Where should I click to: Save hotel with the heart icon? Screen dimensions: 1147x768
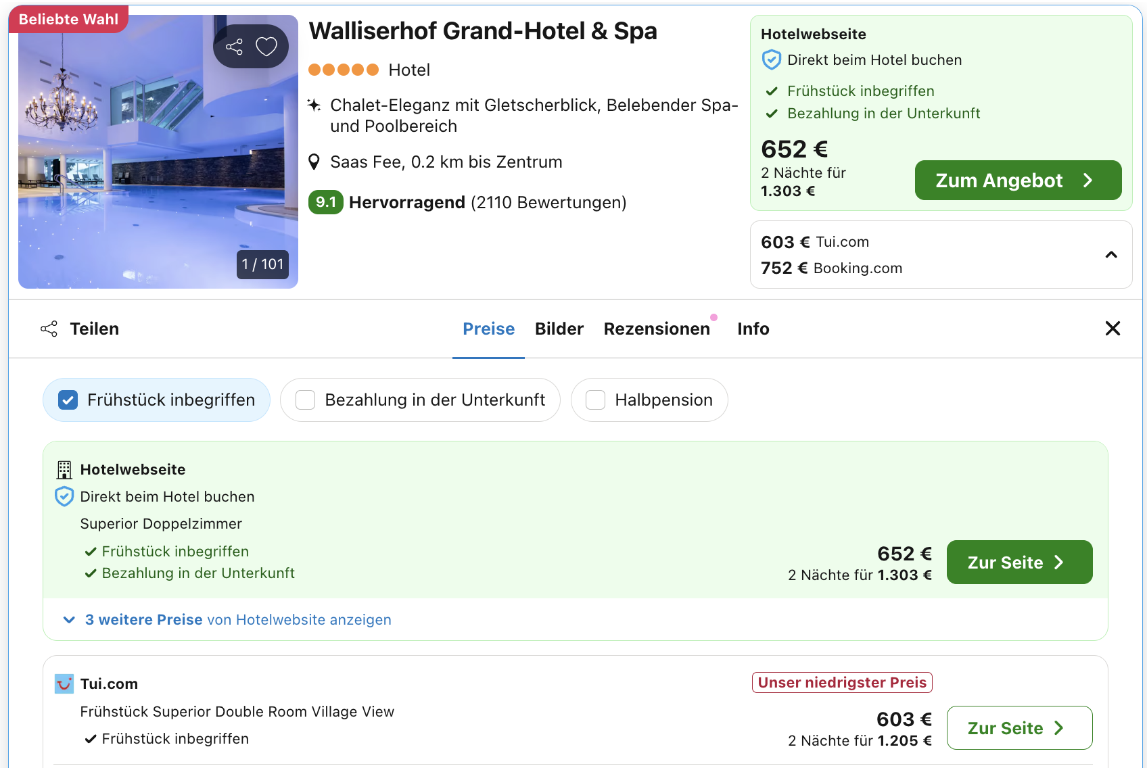tap(266, 47)
